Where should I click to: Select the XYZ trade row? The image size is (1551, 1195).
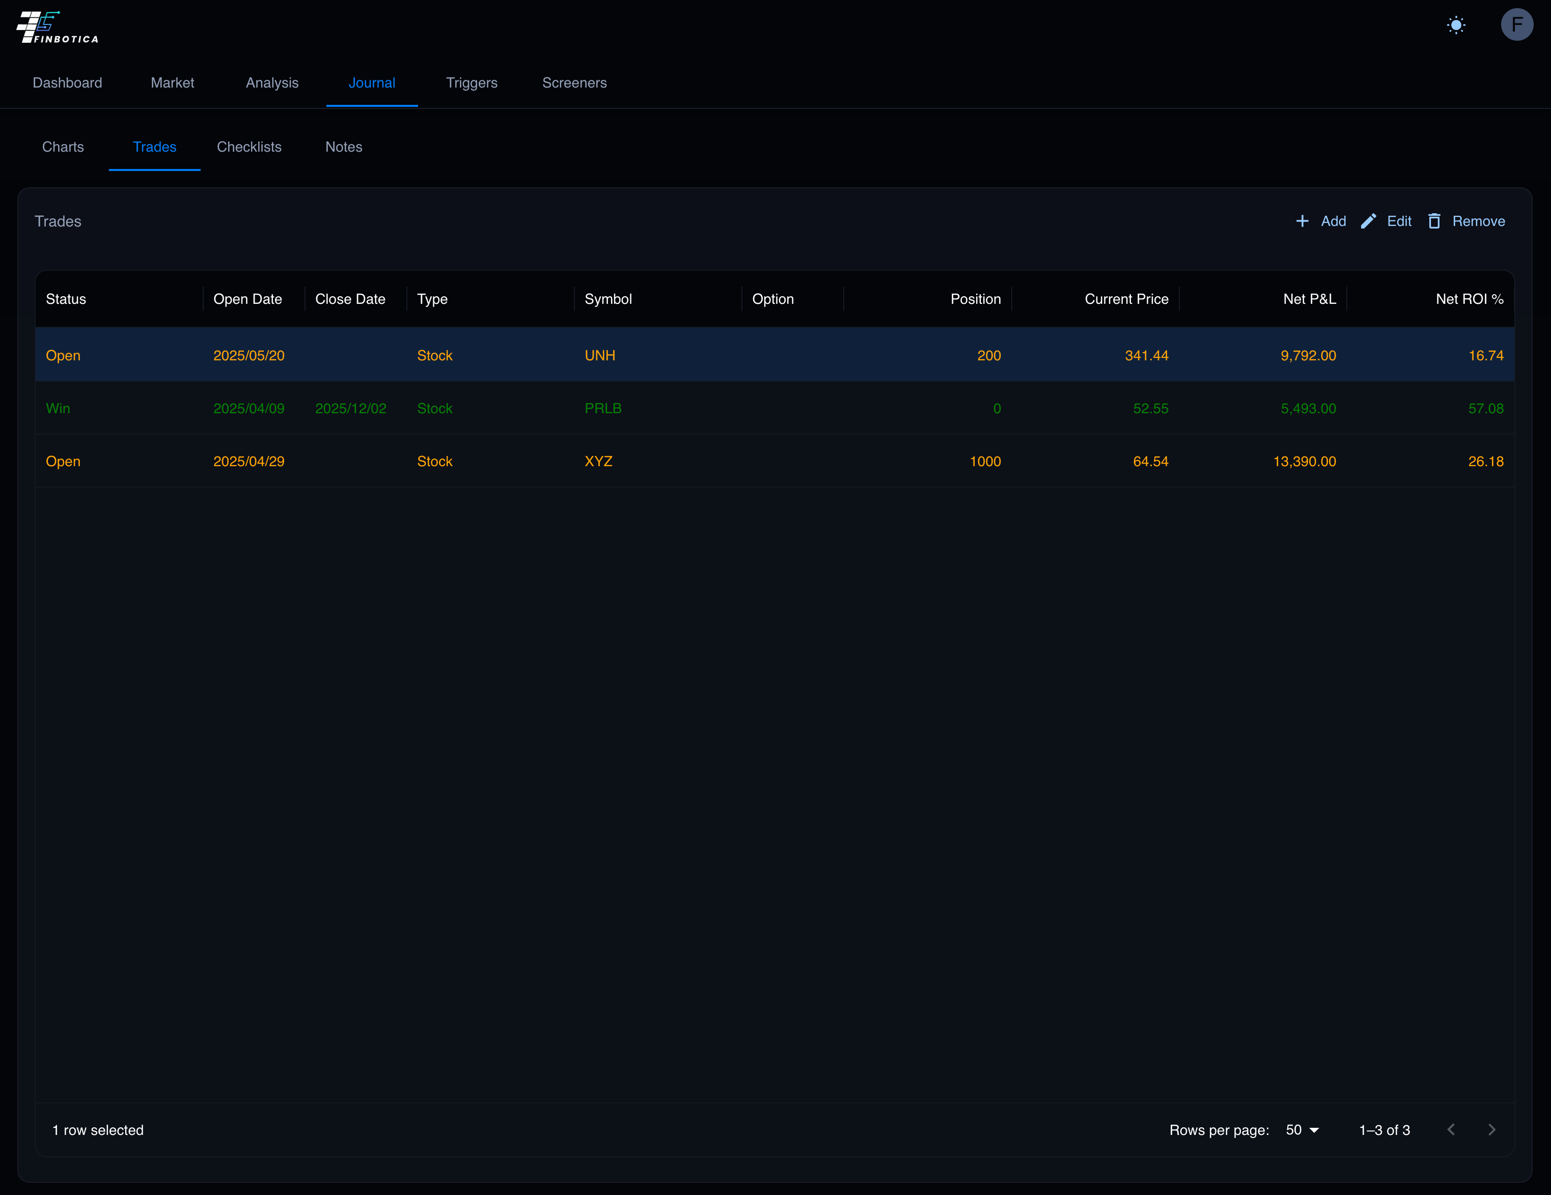(x=598, y=461)
